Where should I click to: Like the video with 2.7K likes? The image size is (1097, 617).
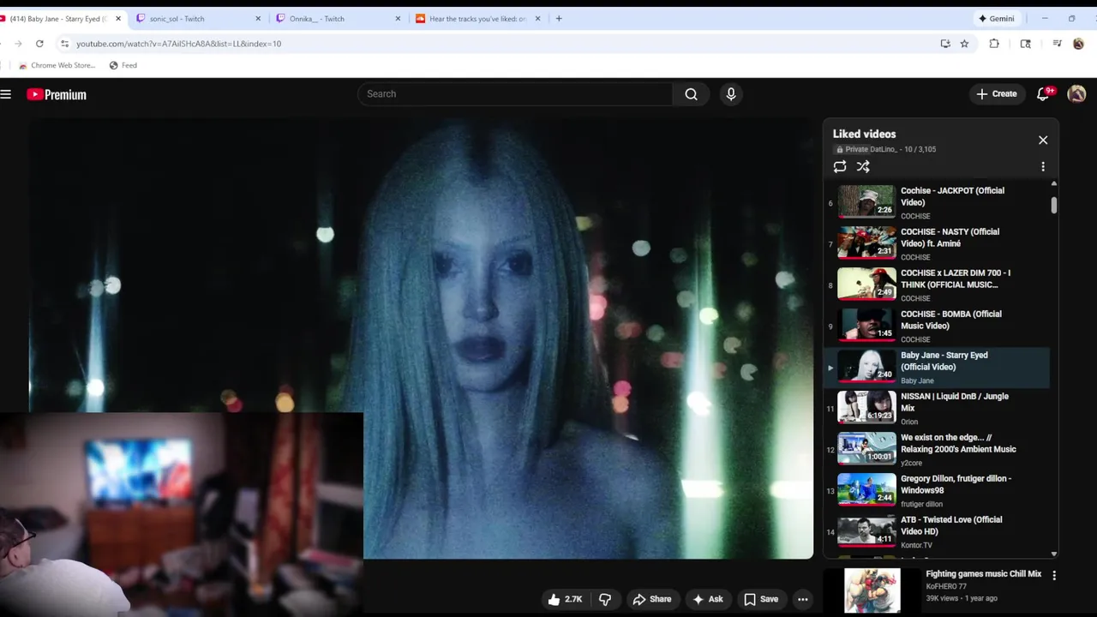point(565,599)
